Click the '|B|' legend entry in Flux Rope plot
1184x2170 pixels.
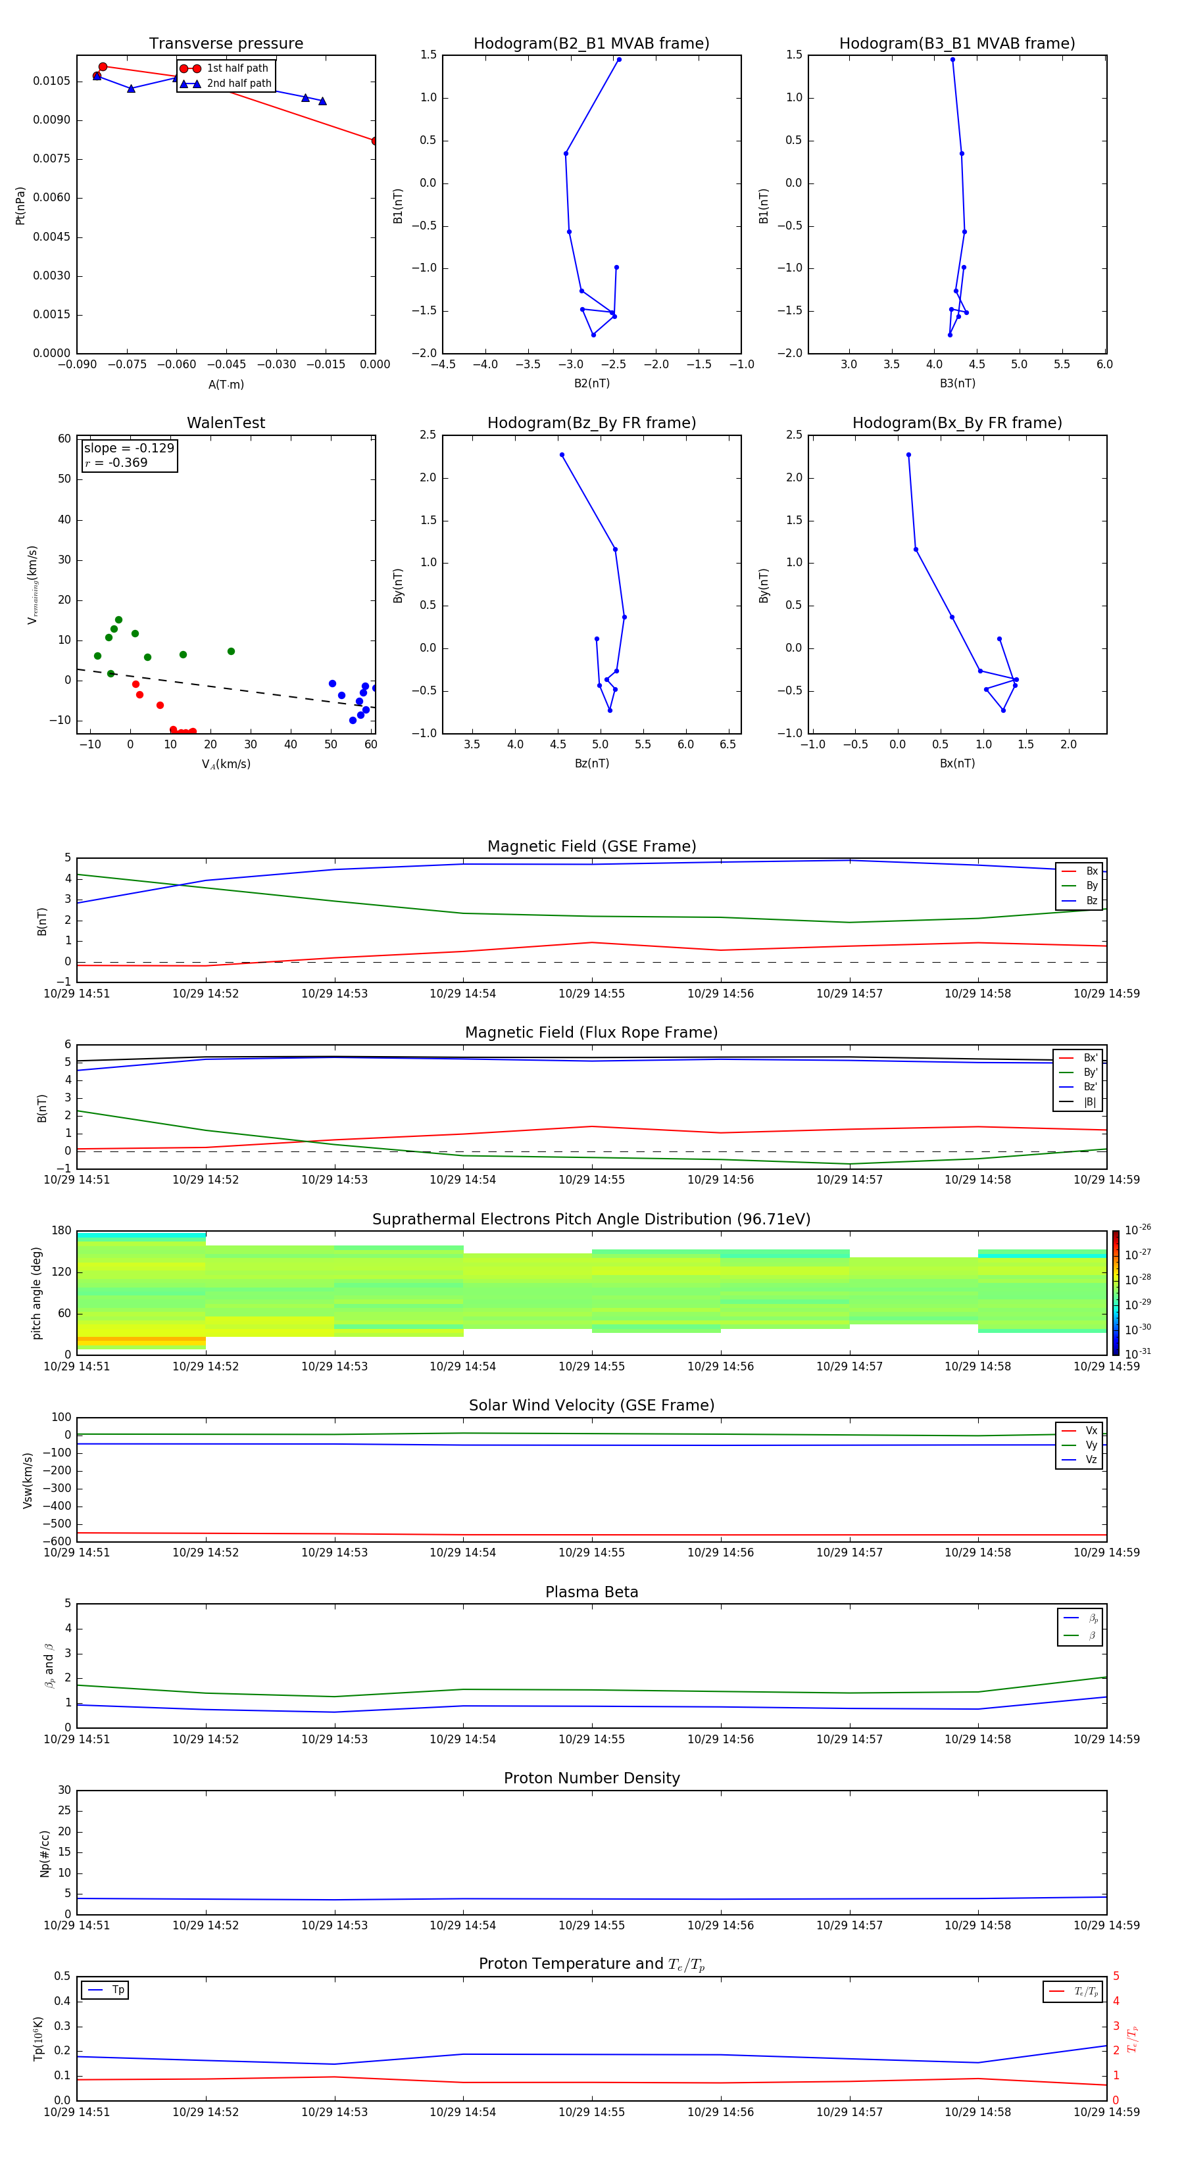tap(1078, 1102)
